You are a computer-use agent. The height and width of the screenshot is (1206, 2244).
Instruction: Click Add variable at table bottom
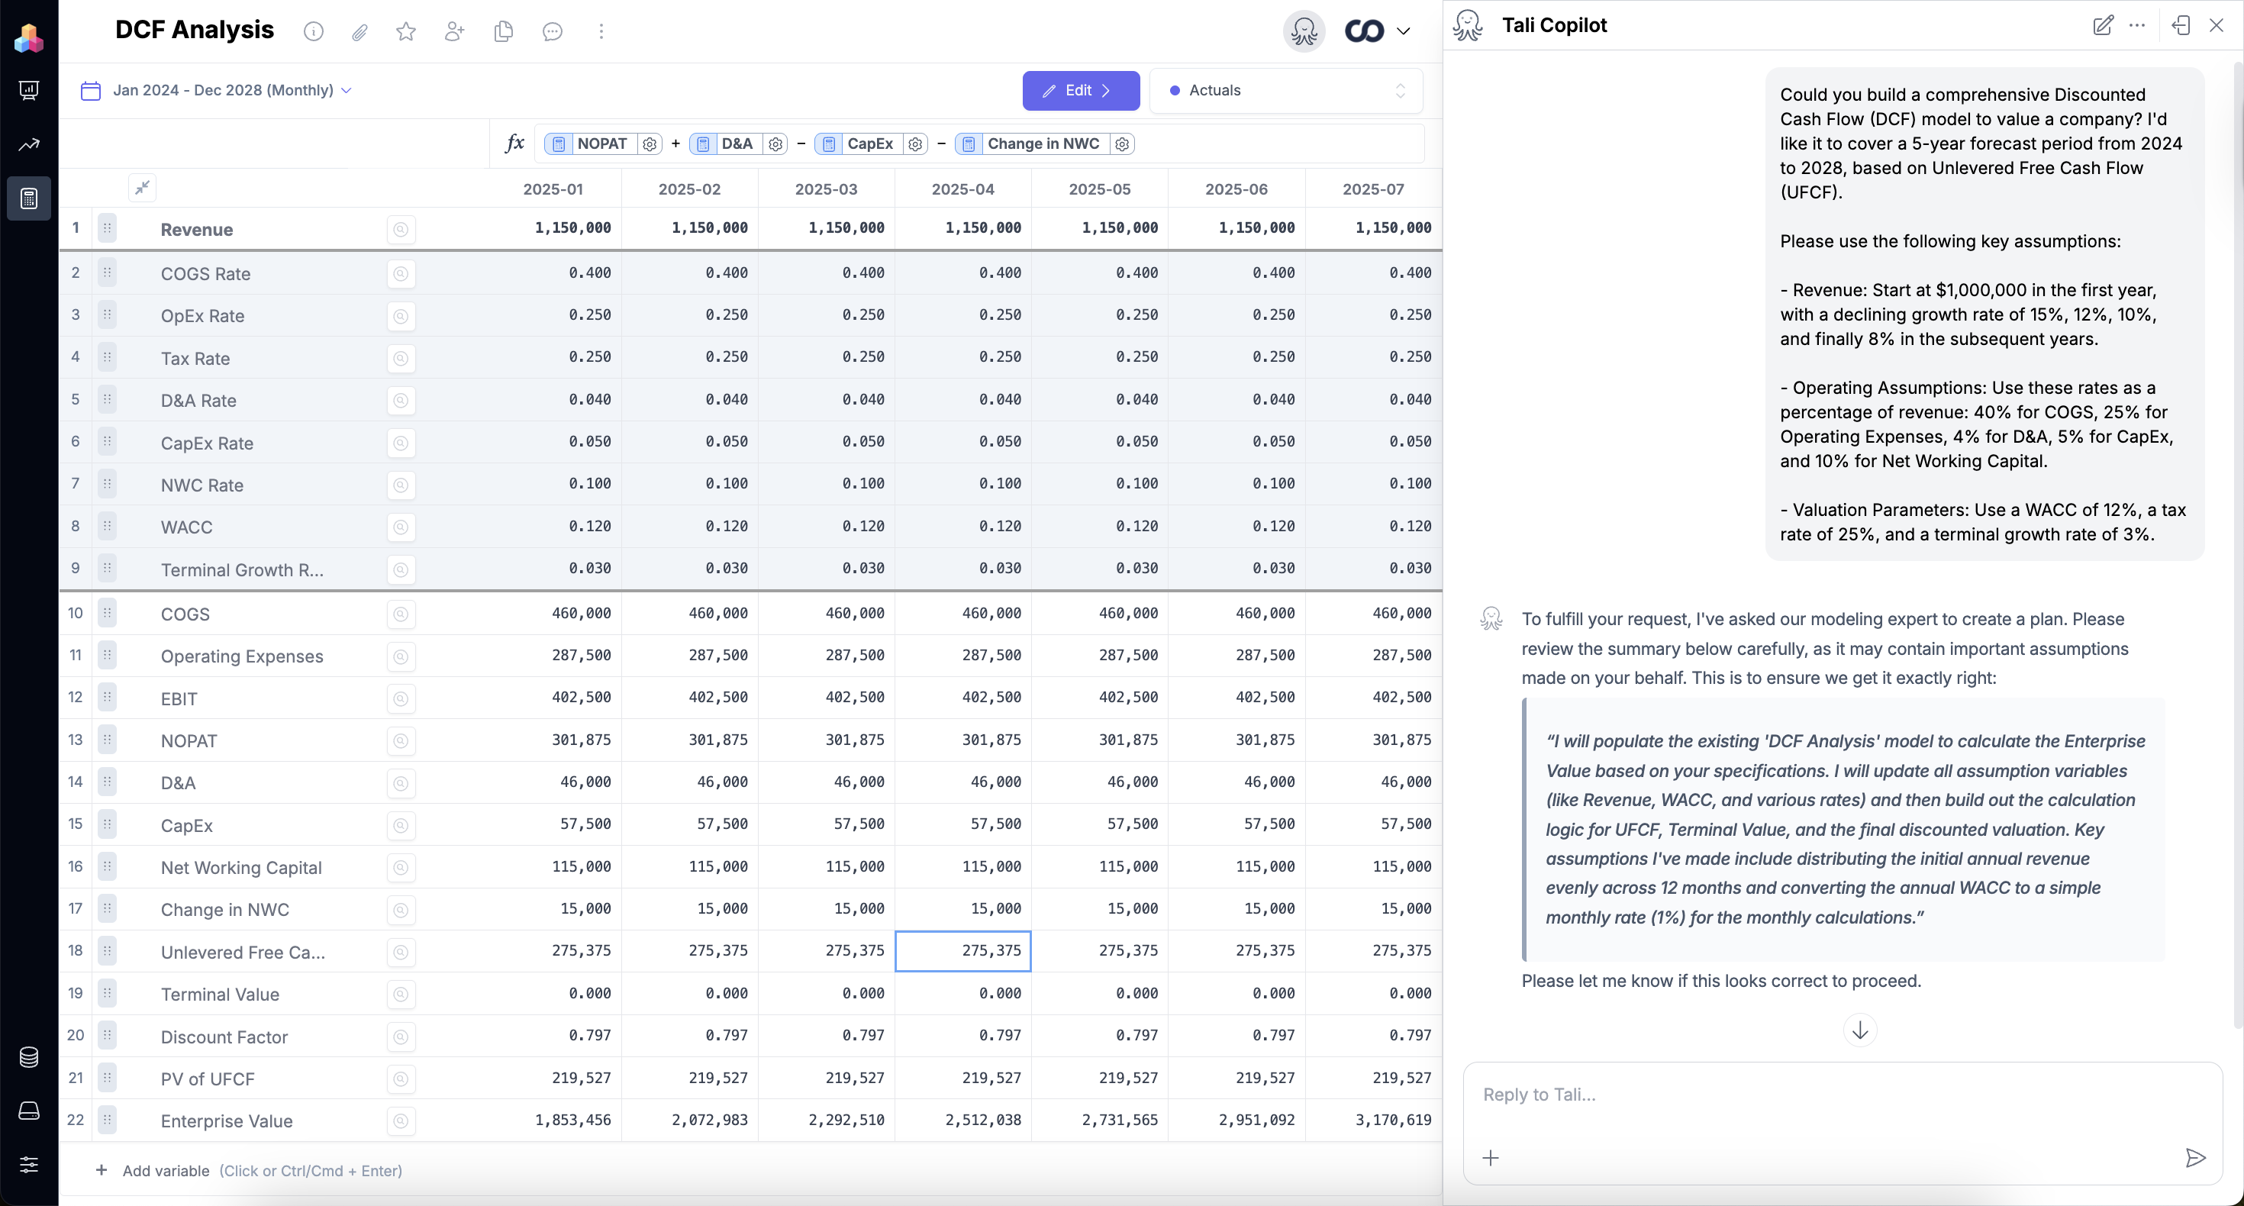pos(166,1170)
